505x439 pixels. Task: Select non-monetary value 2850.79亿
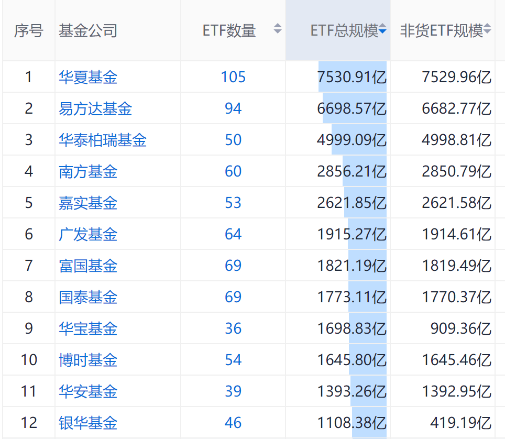(x=457, y=171)
